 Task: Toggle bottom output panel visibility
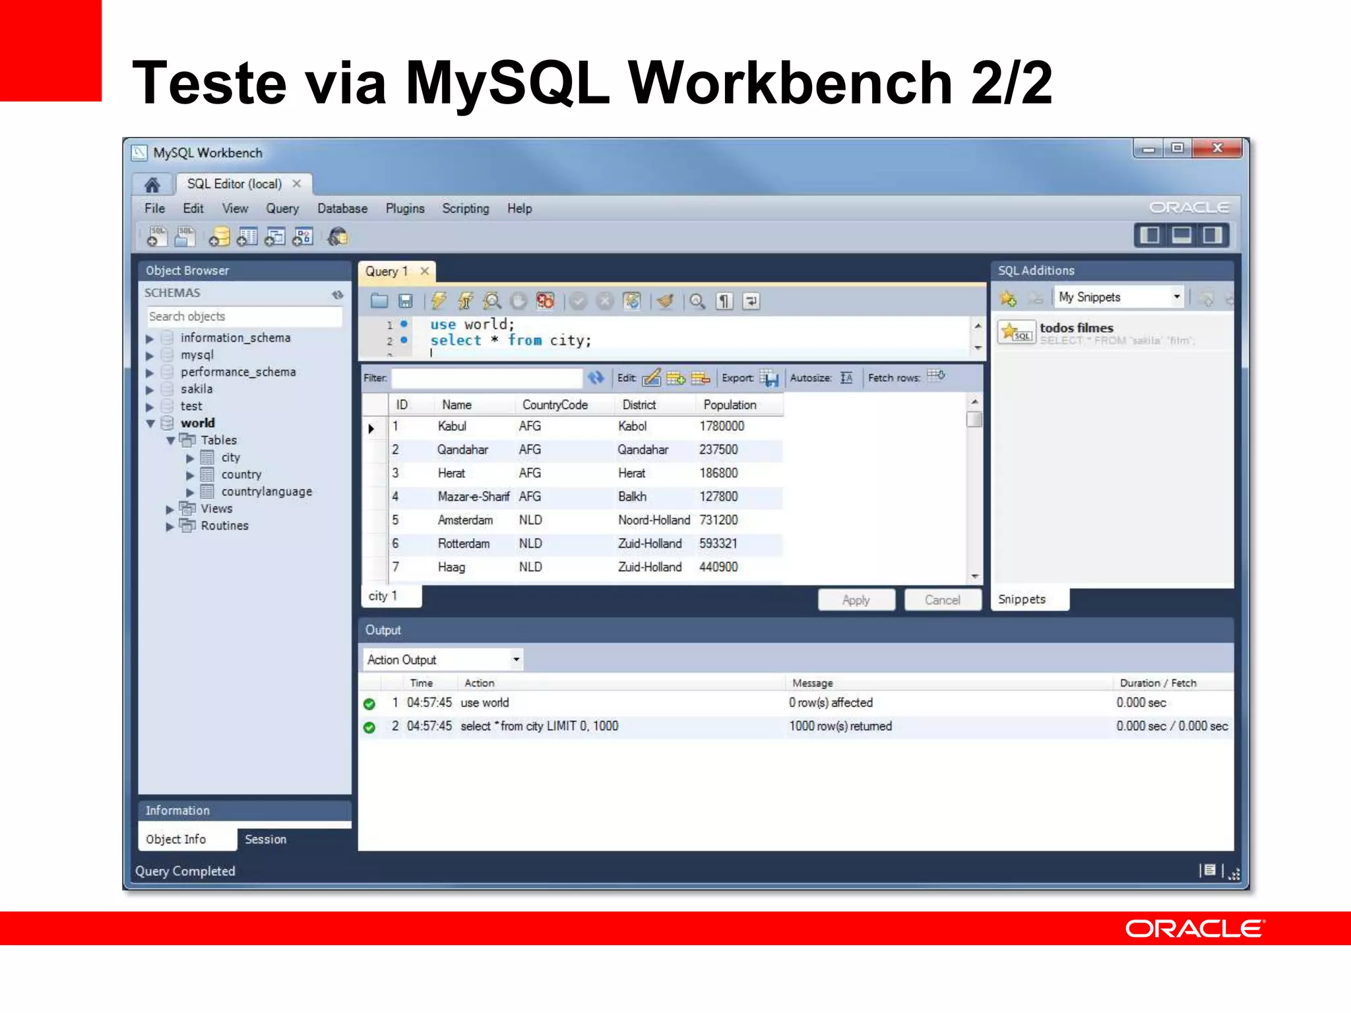click(1181, 235)
